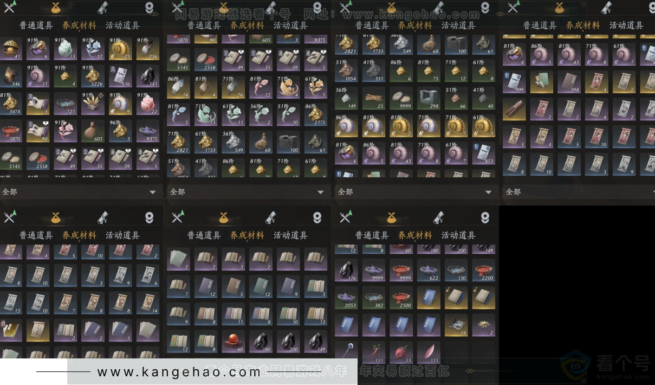Select the red chili item with 131
The height and width of the screenshot is (385, 655).
(373, 352)
